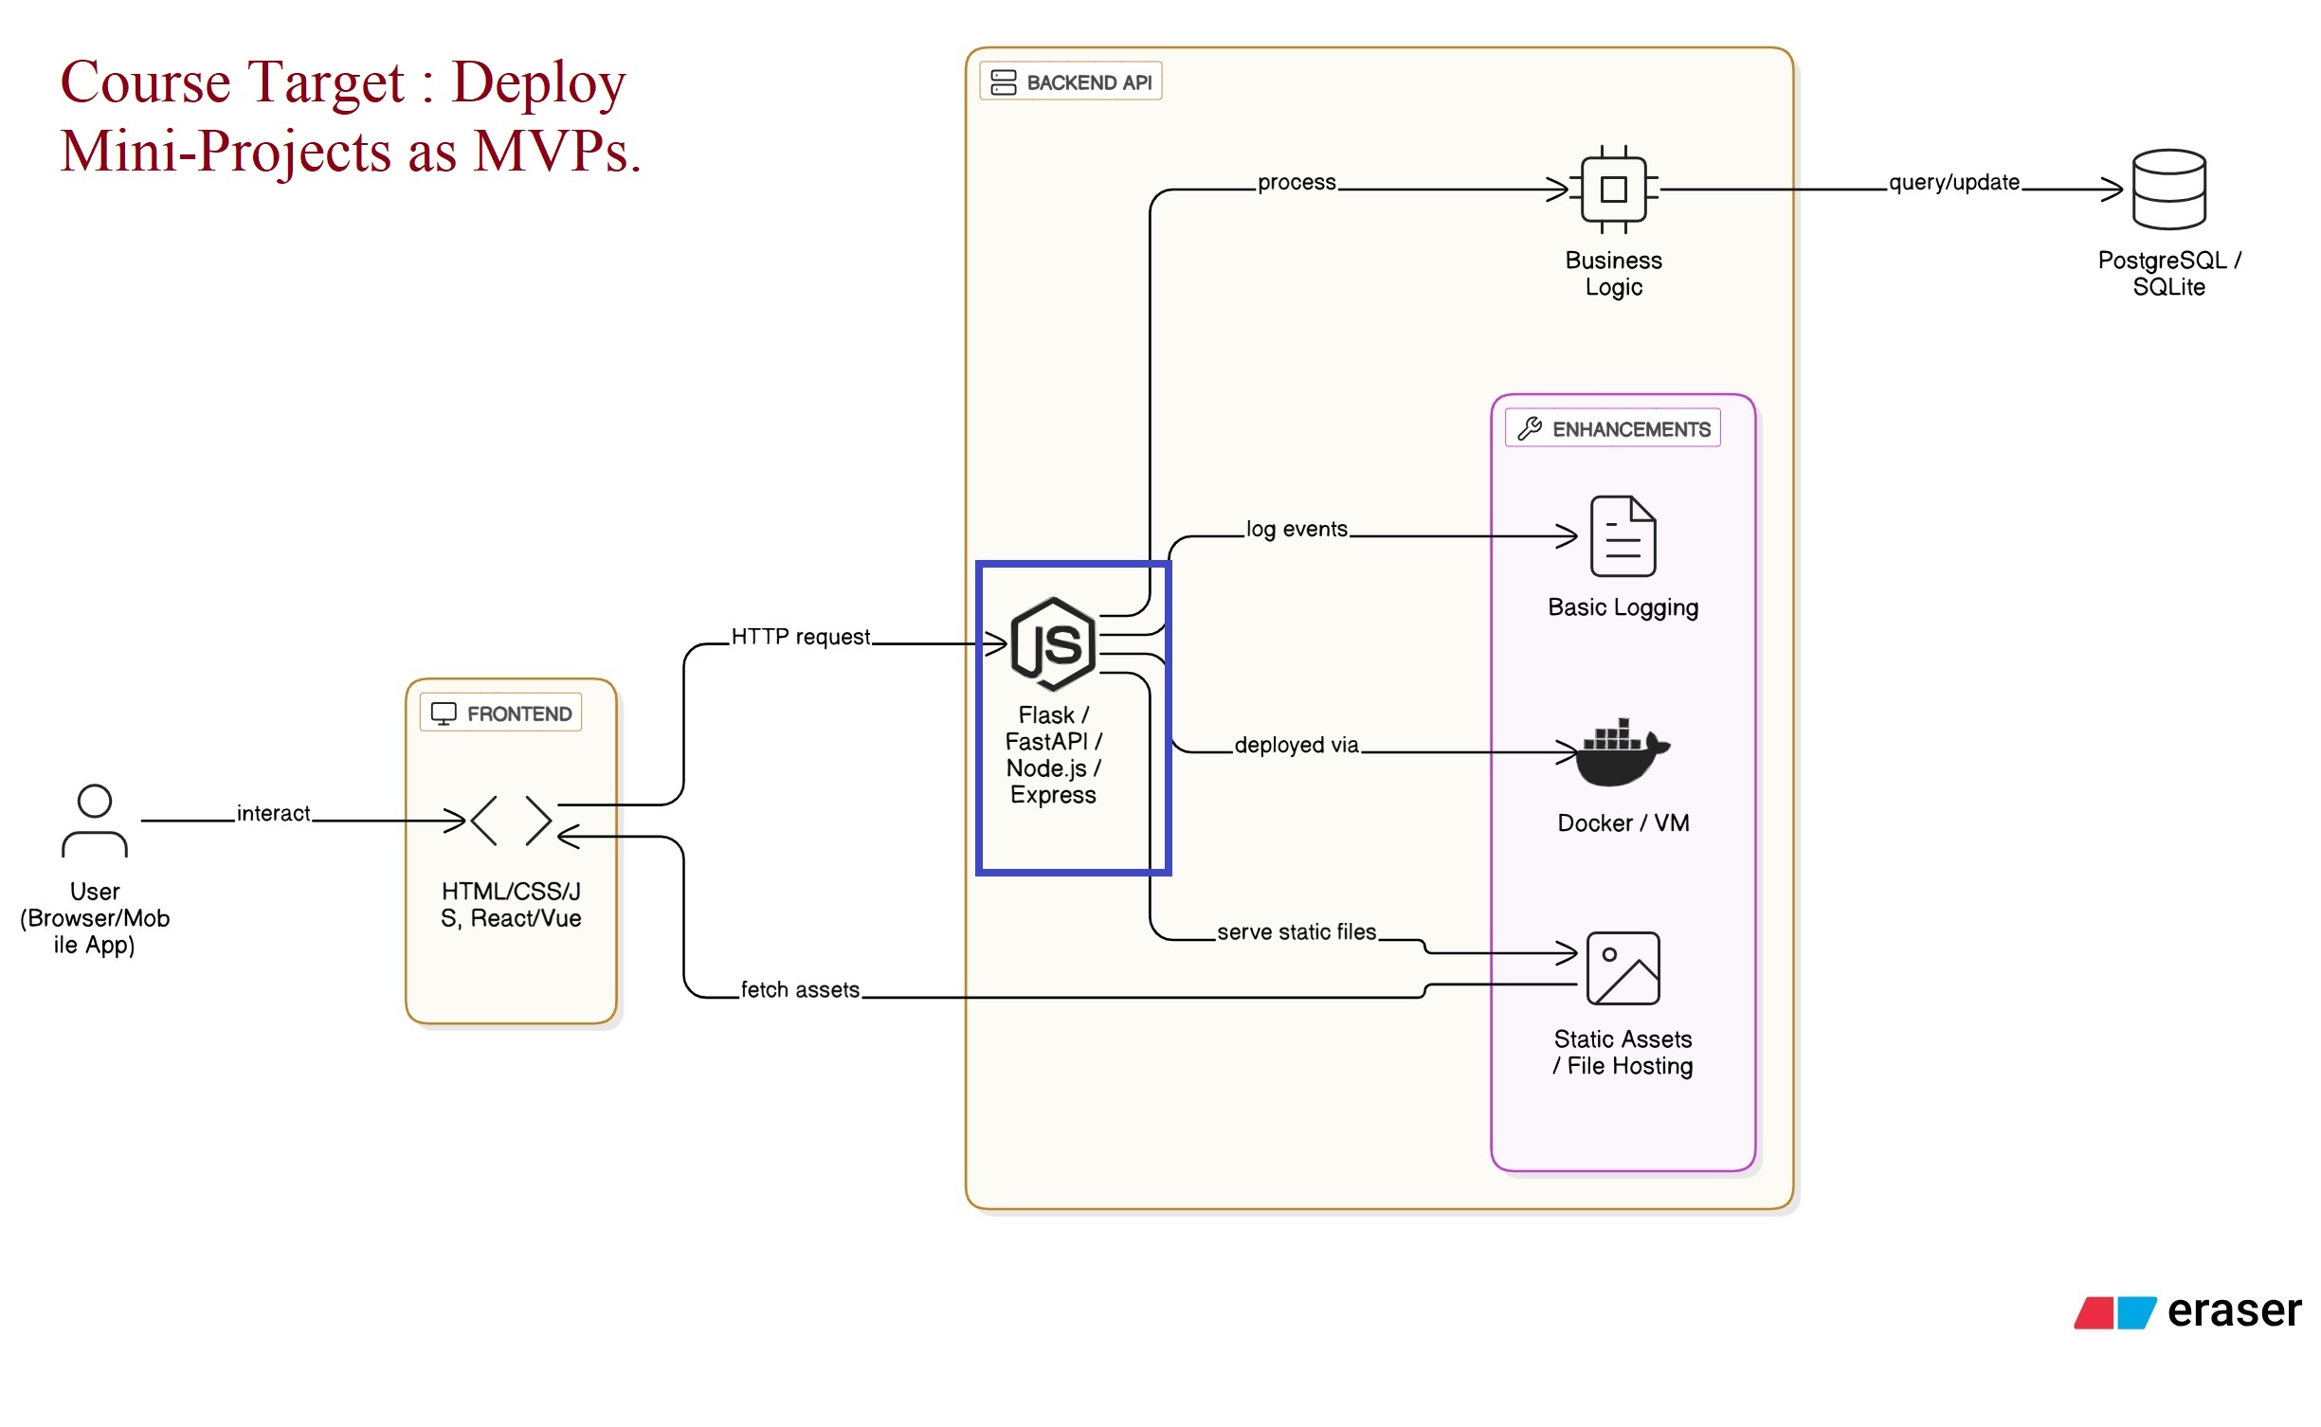Select the 'Business Logic' node caption
This screenshot has width=2321, height=1427.
pyautogui.click(x=1613, y=274)
